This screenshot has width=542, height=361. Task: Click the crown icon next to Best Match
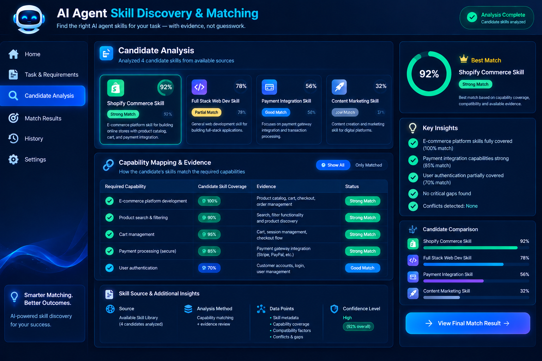[x=464, y=59]
